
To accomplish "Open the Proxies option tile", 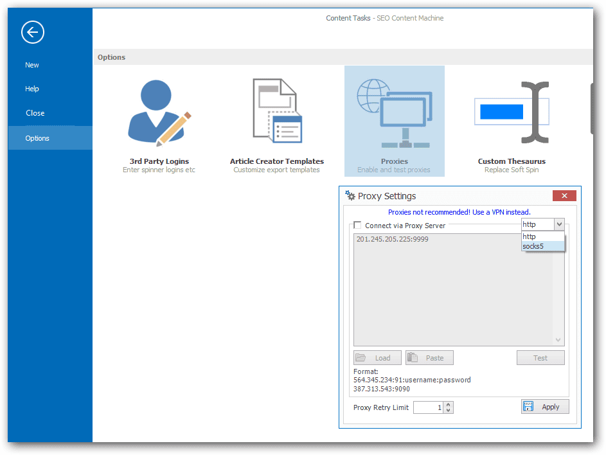I will tap(394, 121).
